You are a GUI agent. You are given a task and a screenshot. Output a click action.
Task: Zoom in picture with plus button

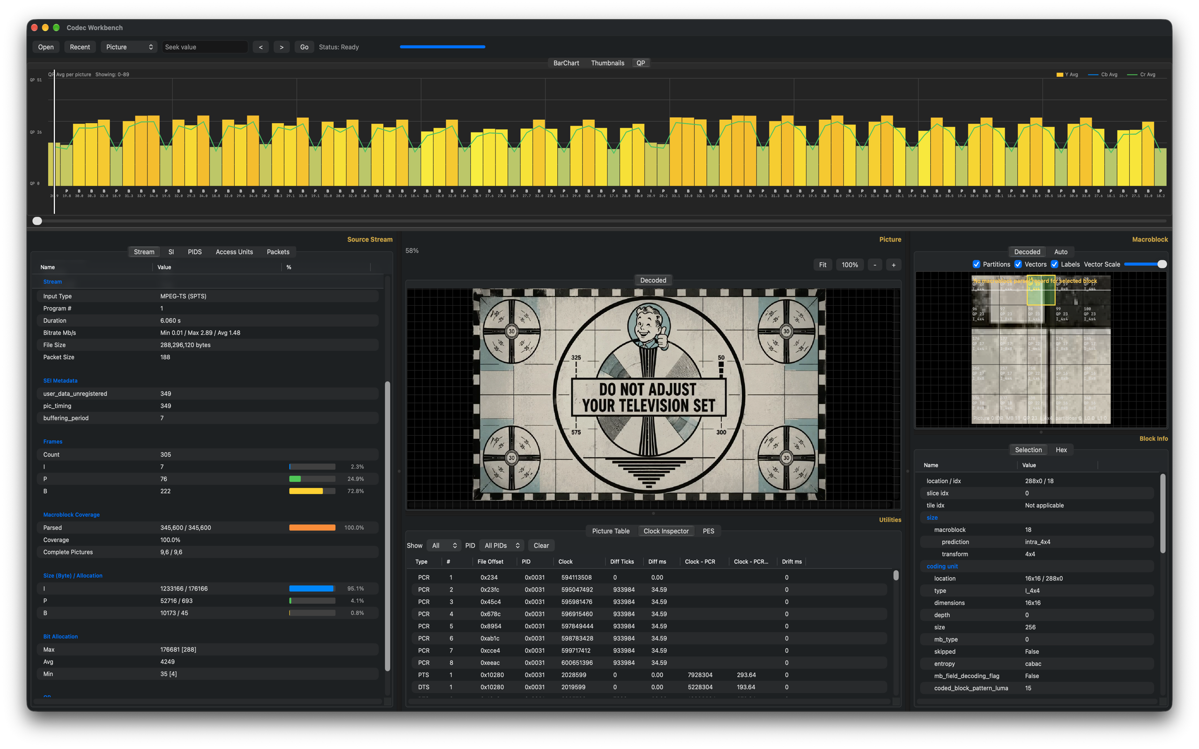894,265
